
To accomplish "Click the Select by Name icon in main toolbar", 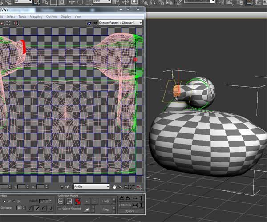I will (x=45, y=2).
